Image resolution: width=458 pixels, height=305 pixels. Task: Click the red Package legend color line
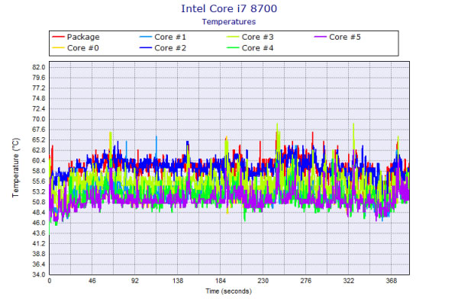[58, 37]
